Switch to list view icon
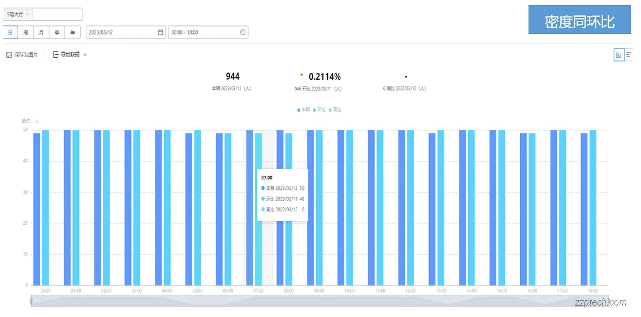The width and height of the screenshot is (641, 317). click(x=629, y=55)
